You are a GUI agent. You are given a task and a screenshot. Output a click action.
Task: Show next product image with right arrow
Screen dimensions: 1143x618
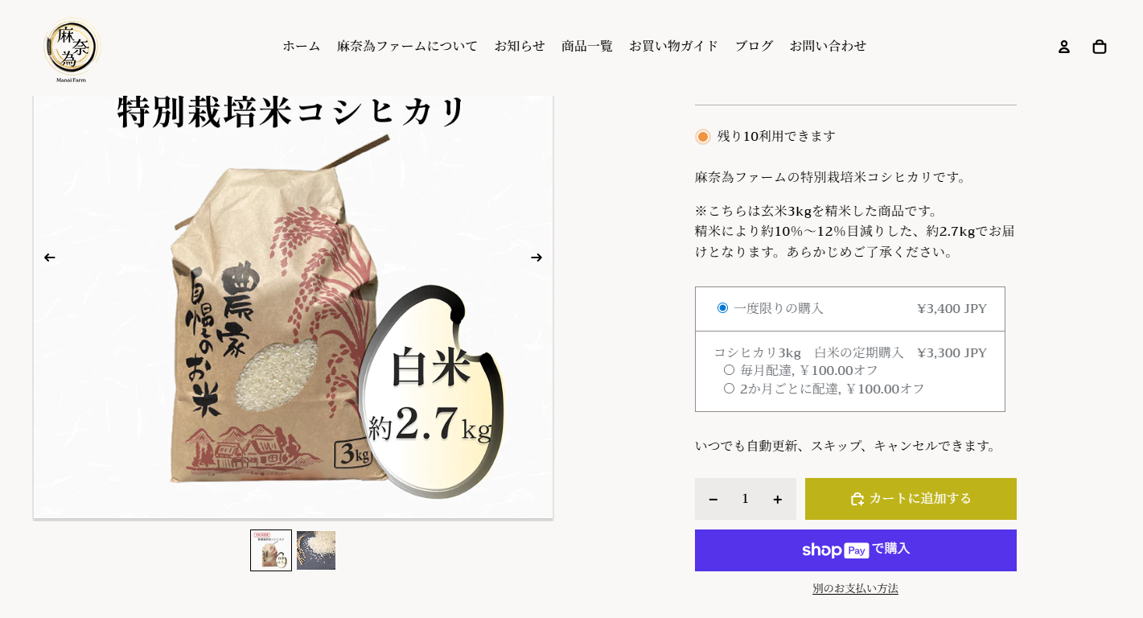click(x=537, y=257)
